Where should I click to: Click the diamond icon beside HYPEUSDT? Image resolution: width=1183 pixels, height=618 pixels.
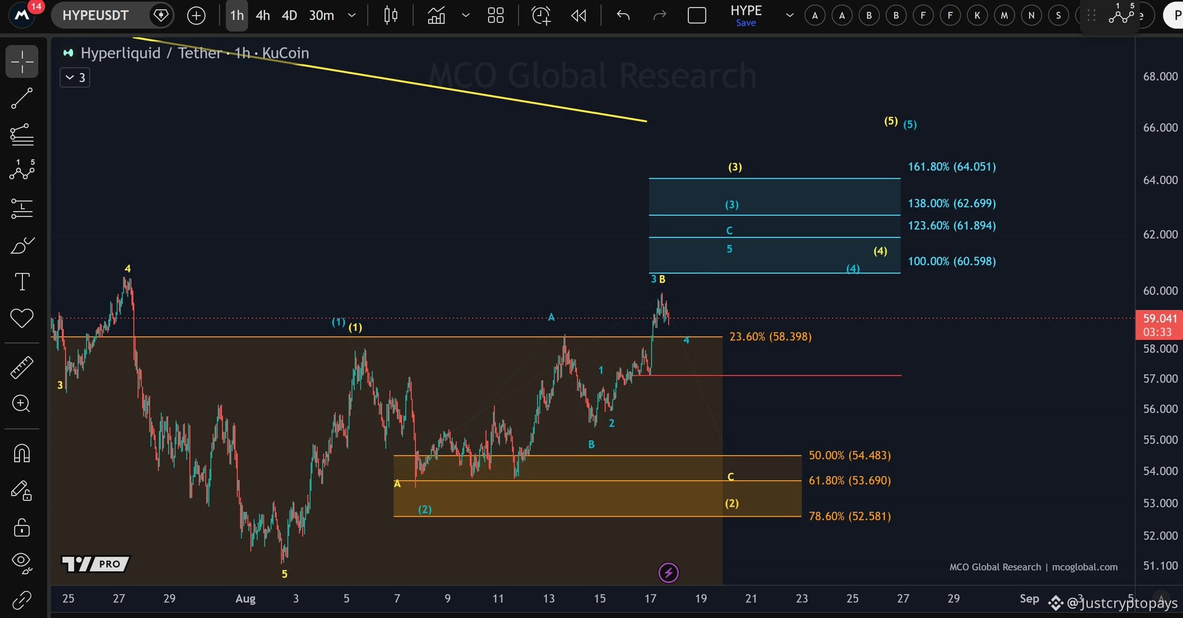pyautogui.click(x=161, y=15)
